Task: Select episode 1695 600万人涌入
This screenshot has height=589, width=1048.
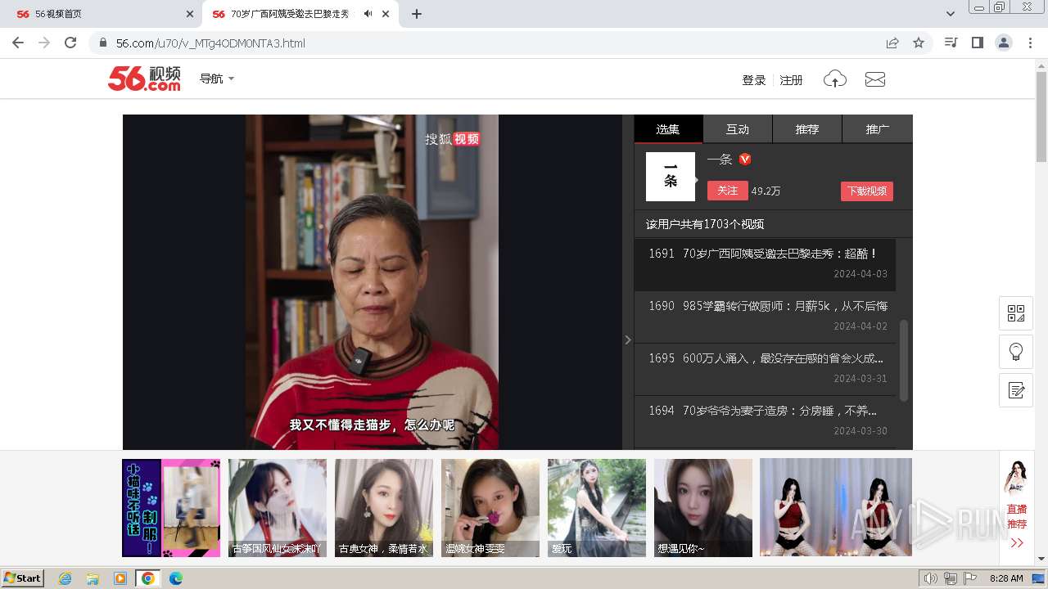Action: point(765,369)
